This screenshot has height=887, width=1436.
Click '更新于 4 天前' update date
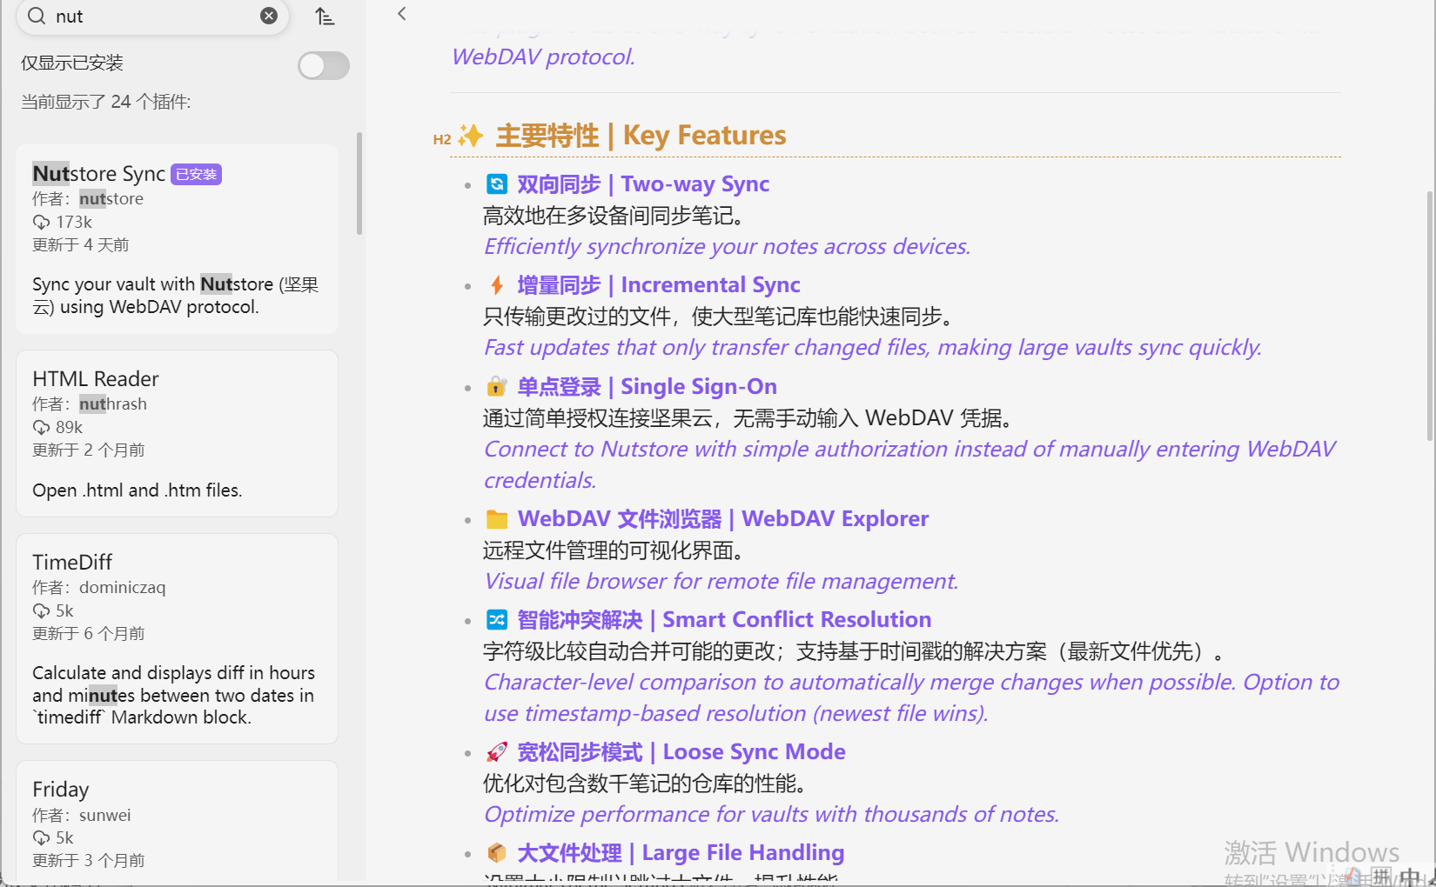tap(80, 245)
